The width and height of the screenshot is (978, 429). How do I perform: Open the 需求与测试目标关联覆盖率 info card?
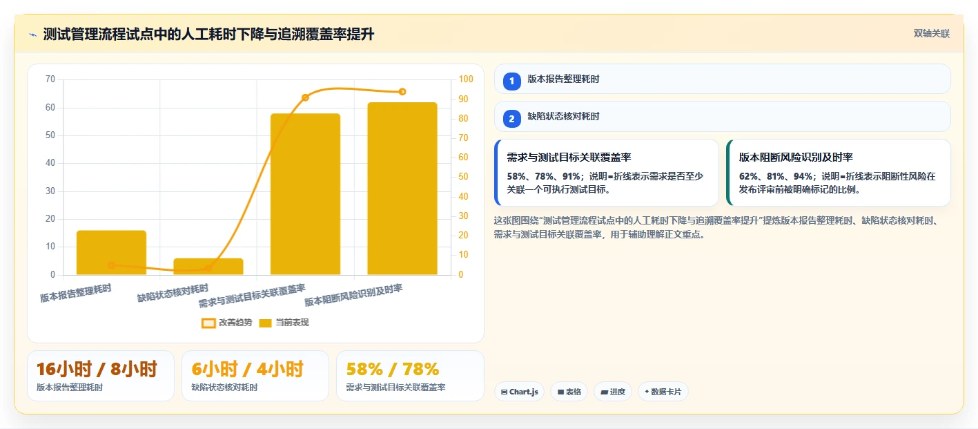pyautogui.click(x=606, y=173)
